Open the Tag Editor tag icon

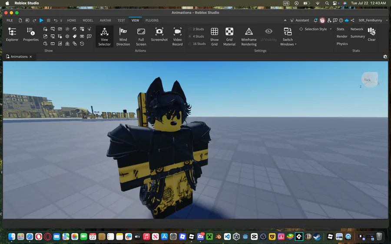[x=75, y=36]
